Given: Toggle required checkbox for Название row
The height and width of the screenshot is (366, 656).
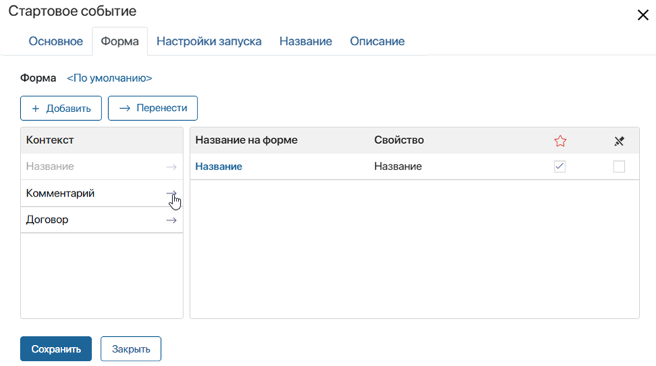Looking at the screenshot, I should coord(560,166).
